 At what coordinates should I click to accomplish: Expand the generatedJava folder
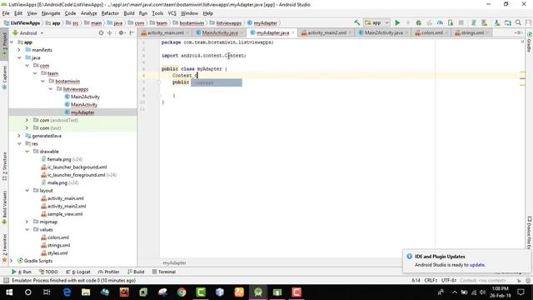point(19,136)
